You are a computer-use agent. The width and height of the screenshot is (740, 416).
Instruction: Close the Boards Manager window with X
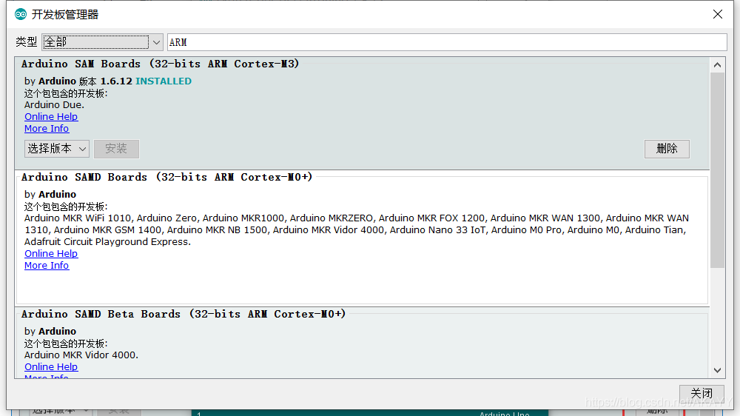click(717, 14)
